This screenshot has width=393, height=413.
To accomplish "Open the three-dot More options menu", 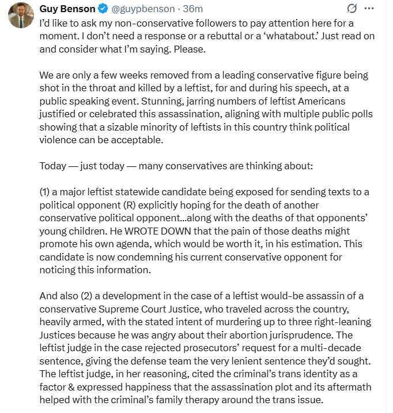I will [369, 9].
